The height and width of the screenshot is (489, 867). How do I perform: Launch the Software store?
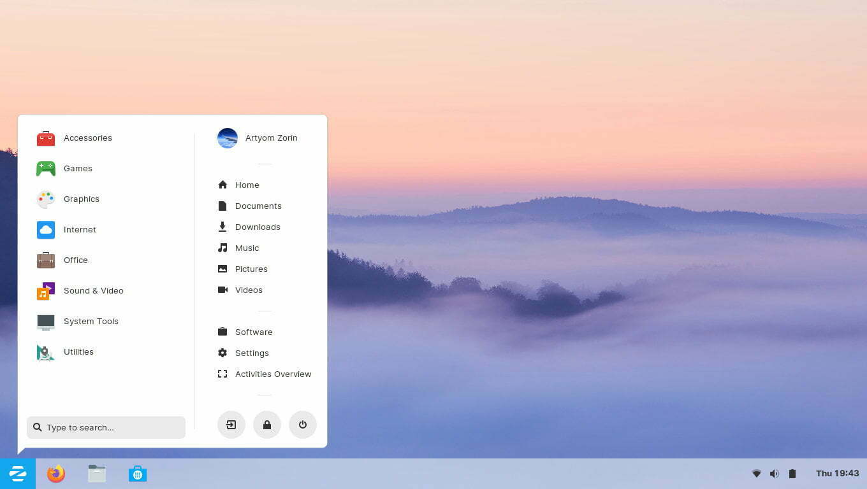253,332
